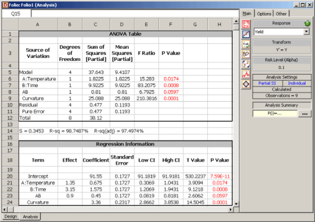Click the Intercept P value 7.59E-11

point(220,176)
